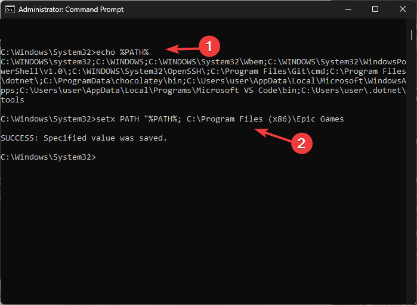Click the last empty C:\Windows\System32> prompt
The height and width of the screenshot is (305, 417).
click(48, 157)
